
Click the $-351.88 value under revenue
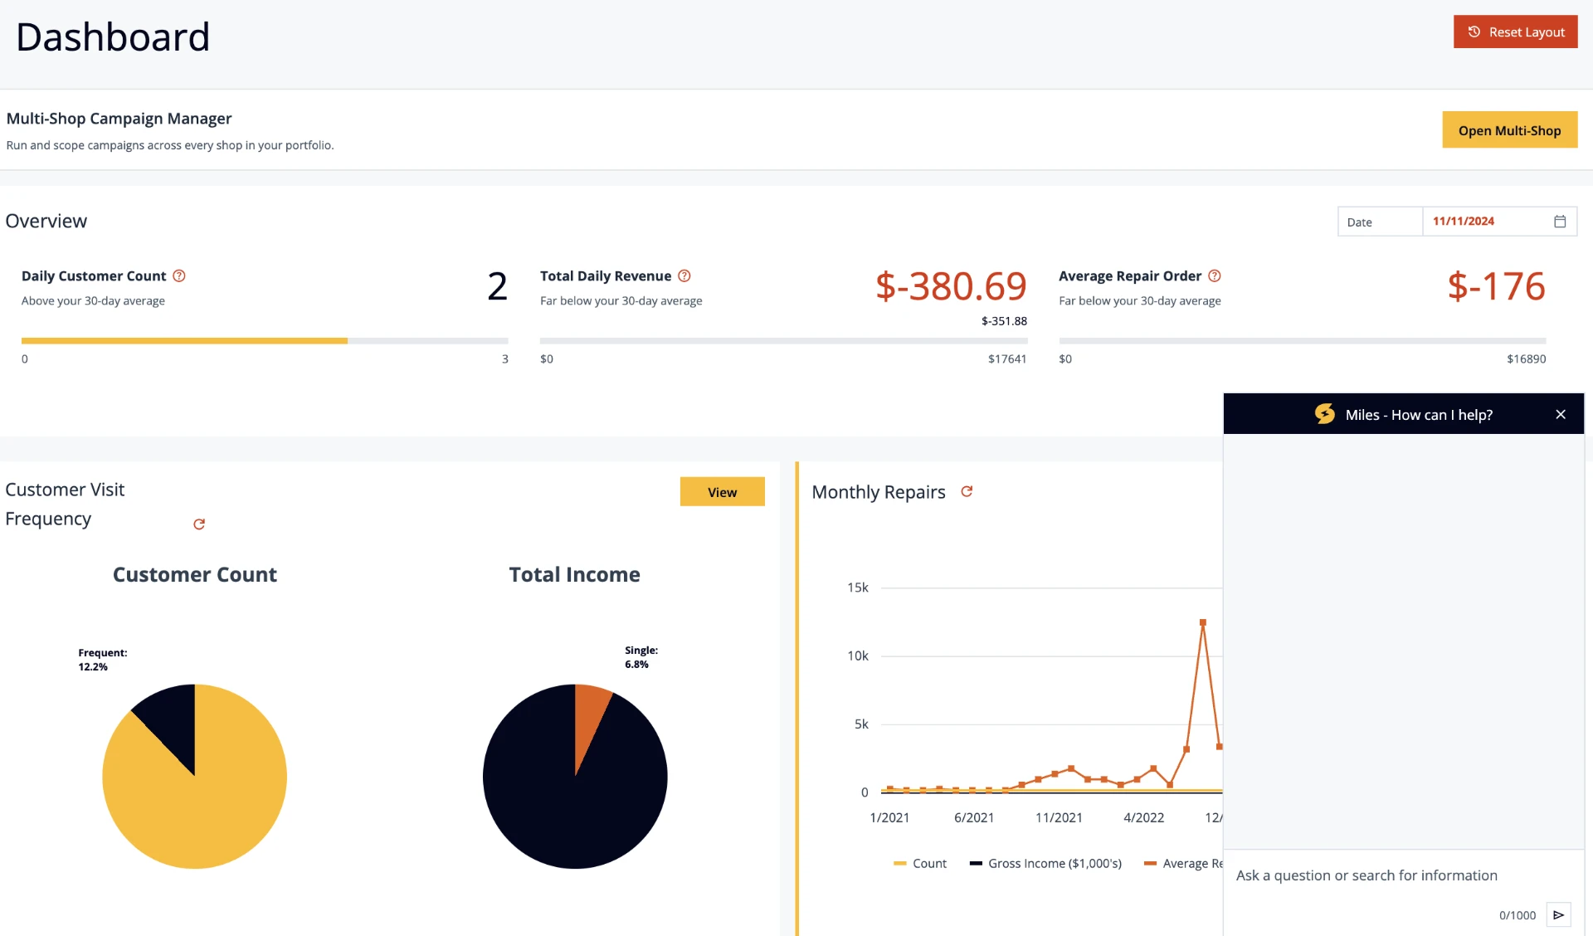[1004, 321]
